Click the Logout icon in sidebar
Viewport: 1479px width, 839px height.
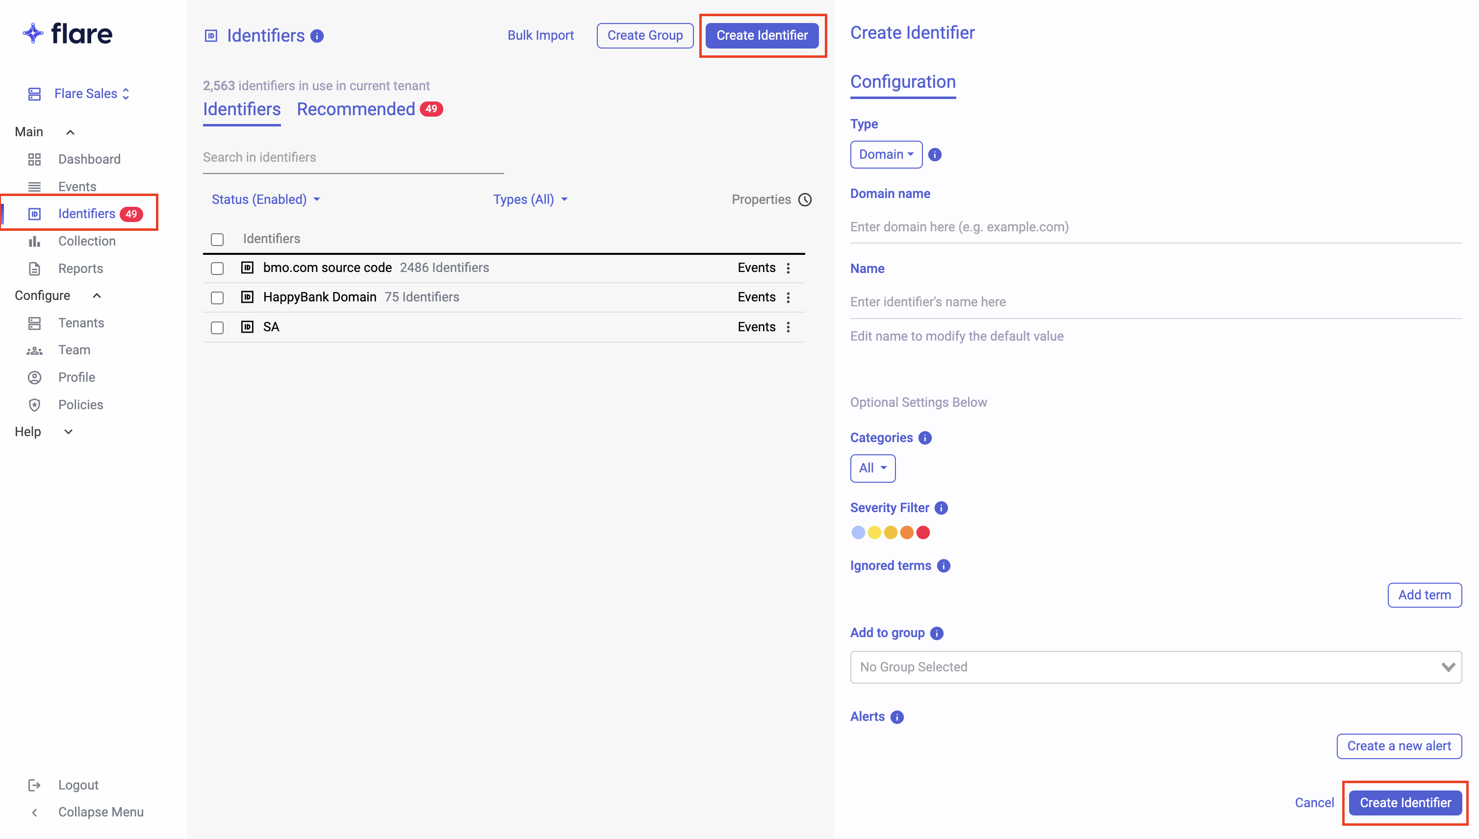coord(35,785)
